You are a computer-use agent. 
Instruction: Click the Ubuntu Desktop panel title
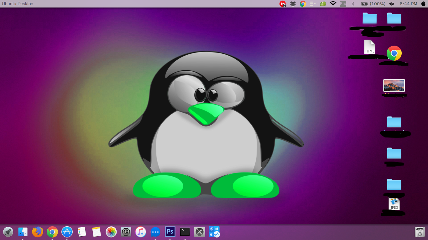point(18,4)
